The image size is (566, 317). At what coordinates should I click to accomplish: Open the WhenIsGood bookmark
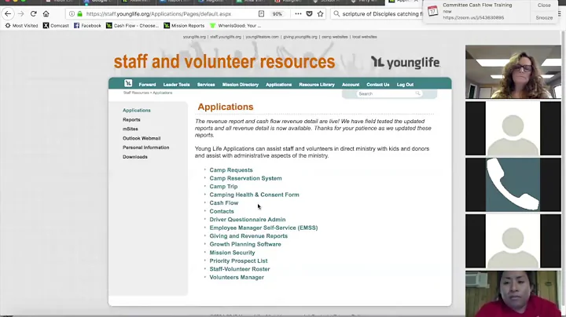(235, 26)
